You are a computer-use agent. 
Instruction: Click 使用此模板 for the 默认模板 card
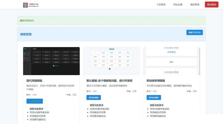click(94, 98)
